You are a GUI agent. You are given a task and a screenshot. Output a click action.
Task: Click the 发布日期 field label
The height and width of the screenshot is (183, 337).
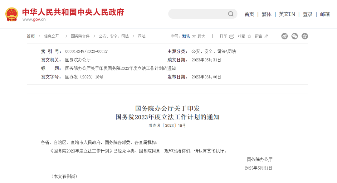178,77
